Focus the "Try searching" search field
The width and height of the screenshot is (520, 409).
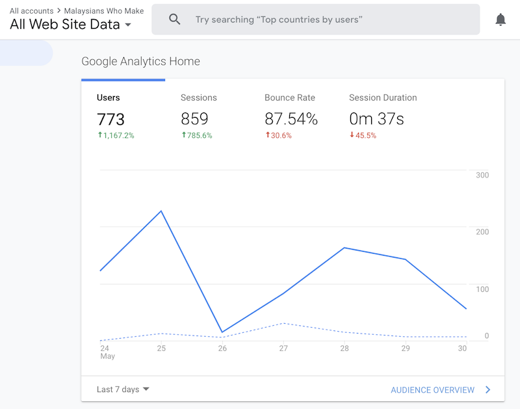click(315, 20)
